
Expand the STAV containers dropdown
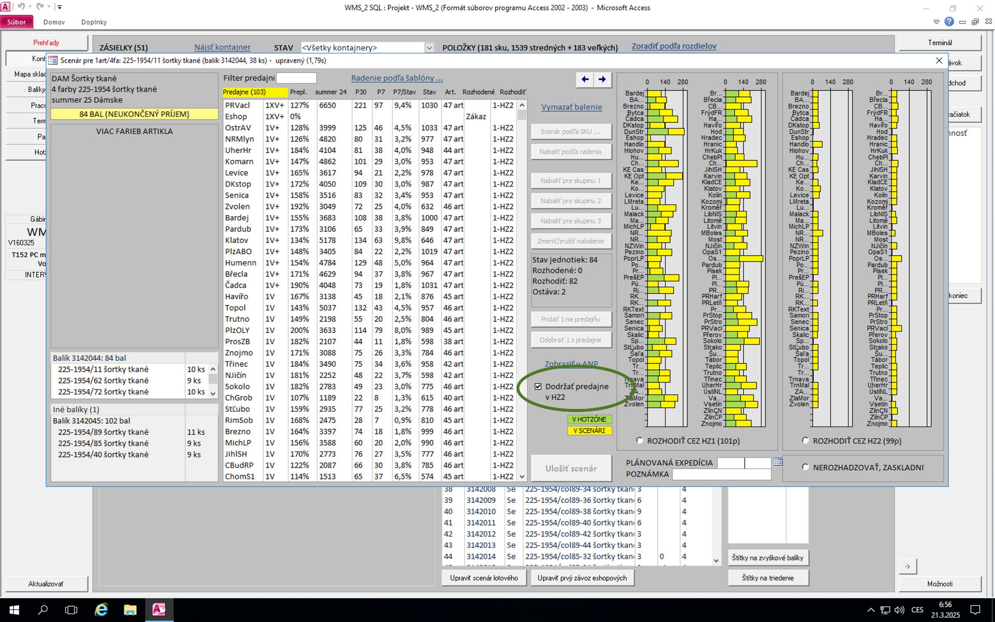429,48
